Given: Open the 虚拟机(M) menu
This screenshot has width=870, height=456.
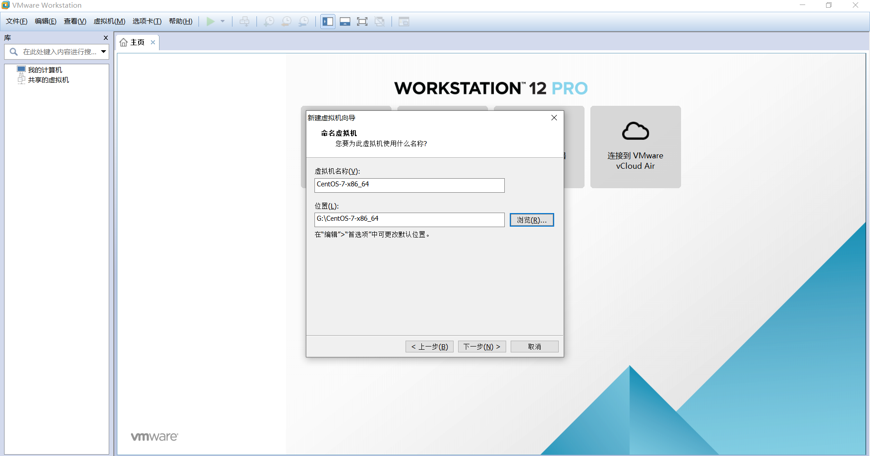Looking at the screenshot, I should tap(110, 21).
